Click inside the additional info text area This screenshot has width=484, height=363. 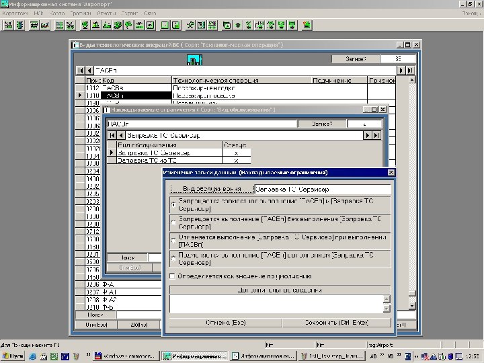pyautogui.click(x=276, y=304)
